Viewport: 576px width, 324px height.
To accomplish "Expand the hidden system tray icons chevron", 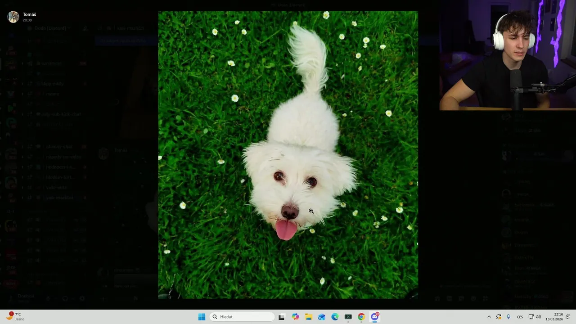I will click(x=489, y=317).
